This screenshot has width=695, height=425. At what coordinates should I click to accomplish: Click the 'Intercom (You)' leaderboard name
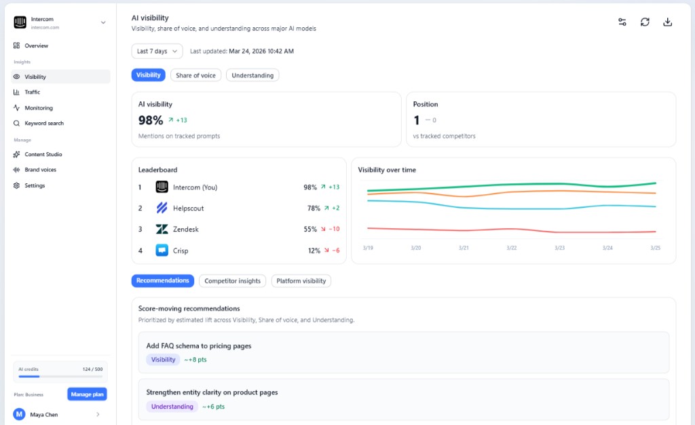coord(195,187)
